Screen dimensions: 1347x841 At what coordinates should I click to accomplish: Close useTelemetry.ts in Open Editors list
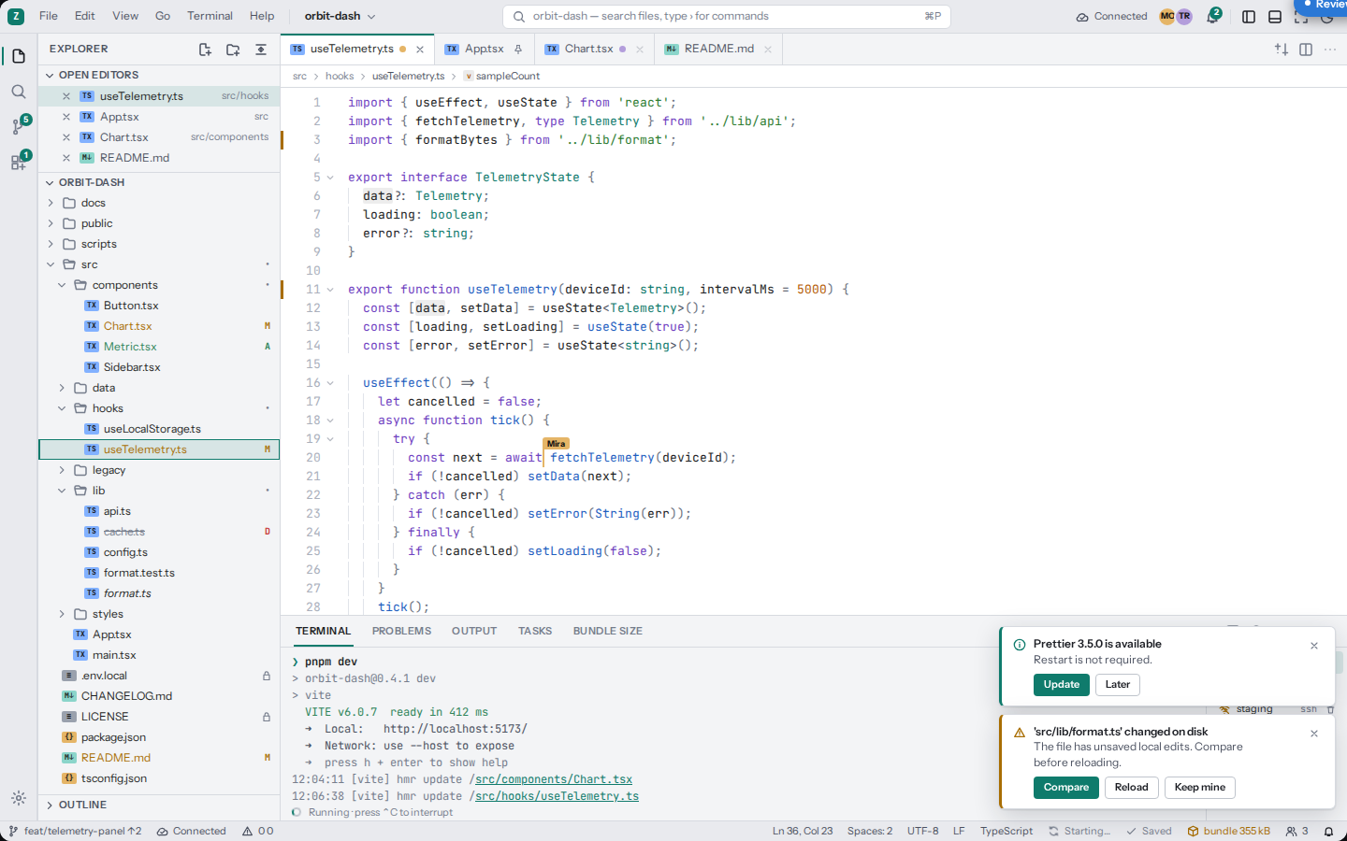66,96
